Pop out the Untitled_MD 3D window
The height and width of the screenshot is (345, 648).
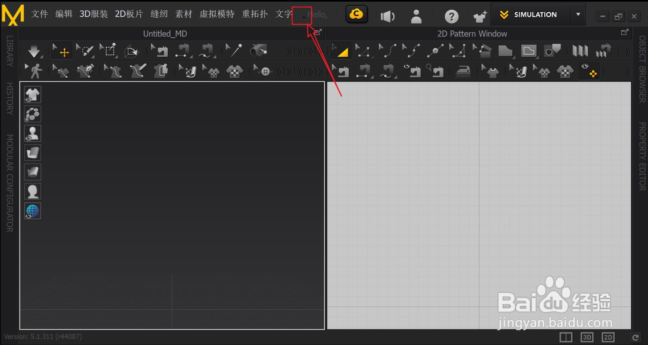318,32
